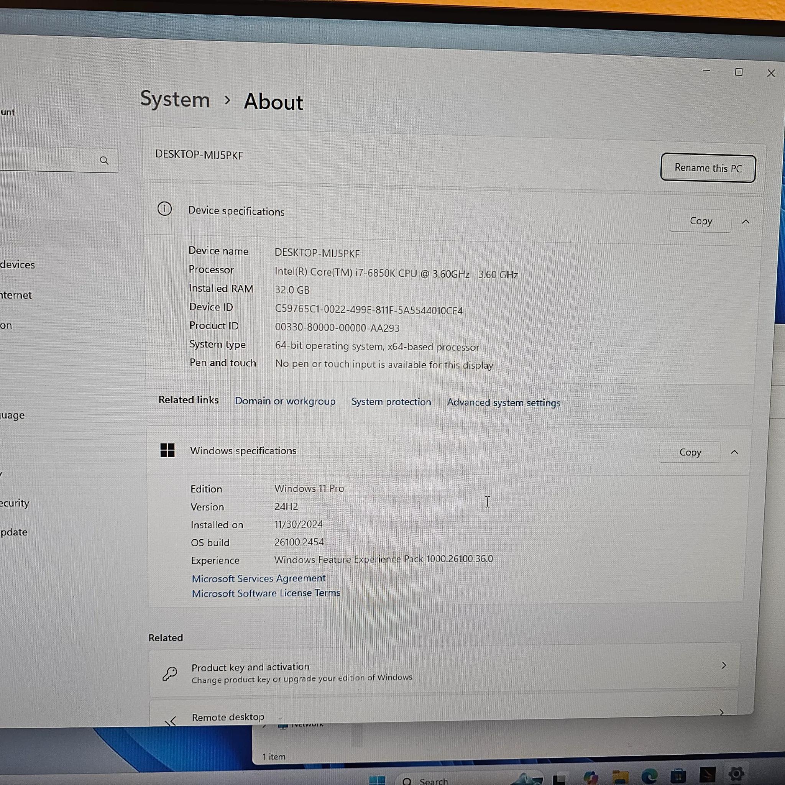Click the Experience pack value
Image resolution: width=785 pixels, height=785 pixels.
point(383,559)
